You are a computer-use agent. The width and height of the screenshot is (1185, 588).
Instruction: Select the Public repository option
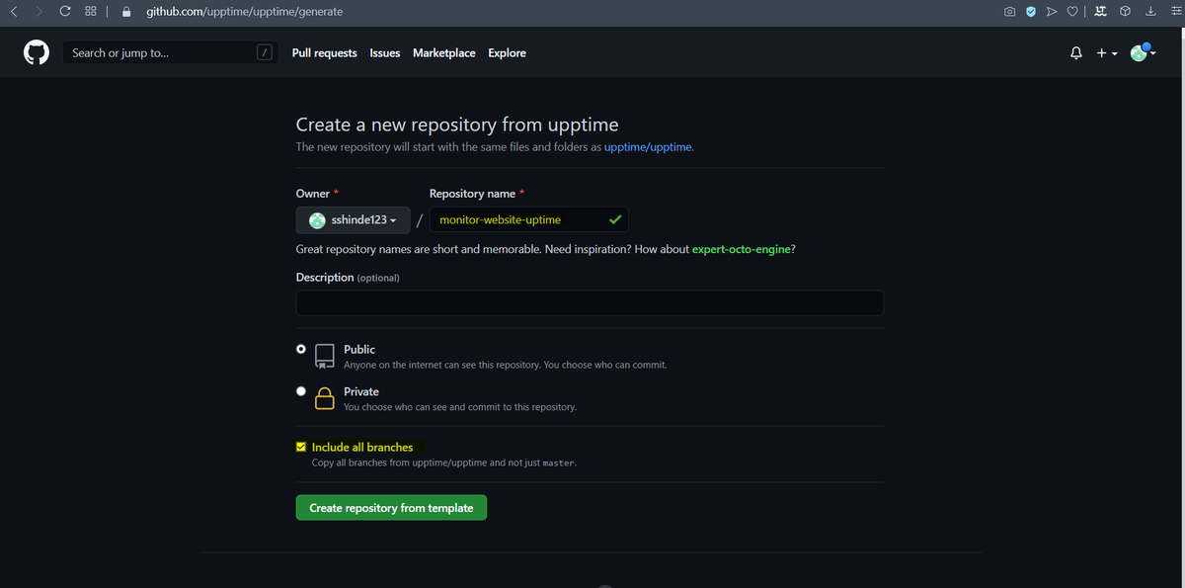click(x=301, y=348)
